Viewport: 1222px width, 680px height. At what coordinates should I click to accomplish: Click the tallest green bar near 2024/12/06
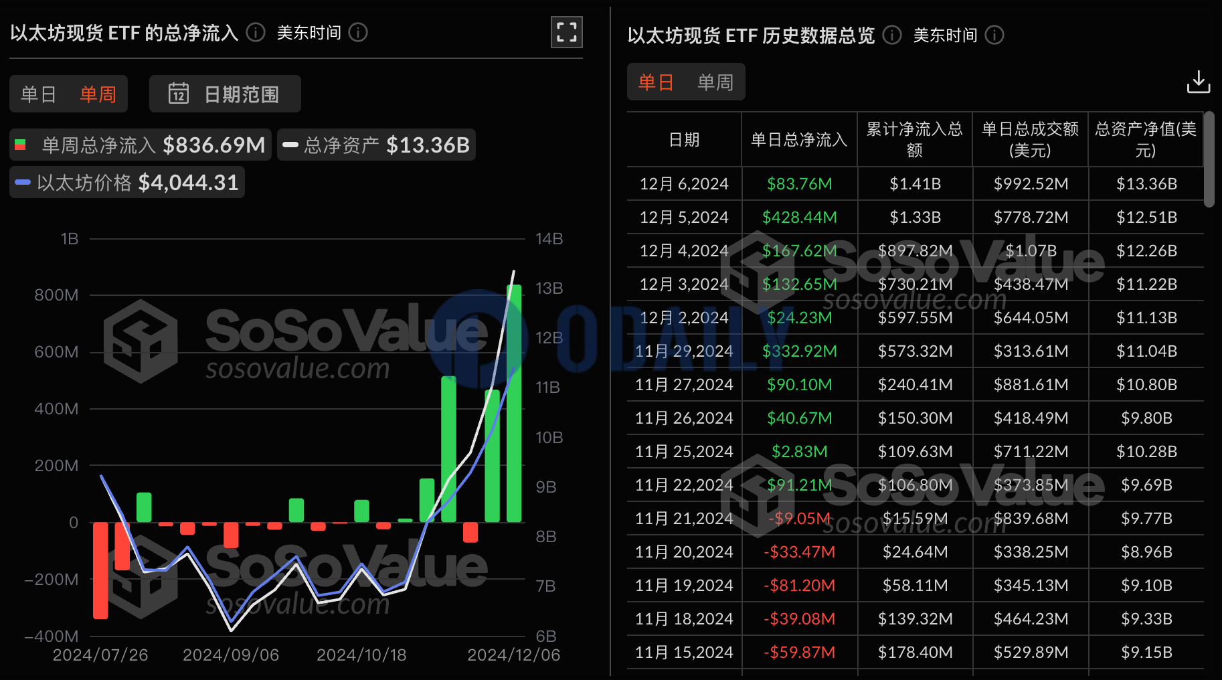coord(514,403)
